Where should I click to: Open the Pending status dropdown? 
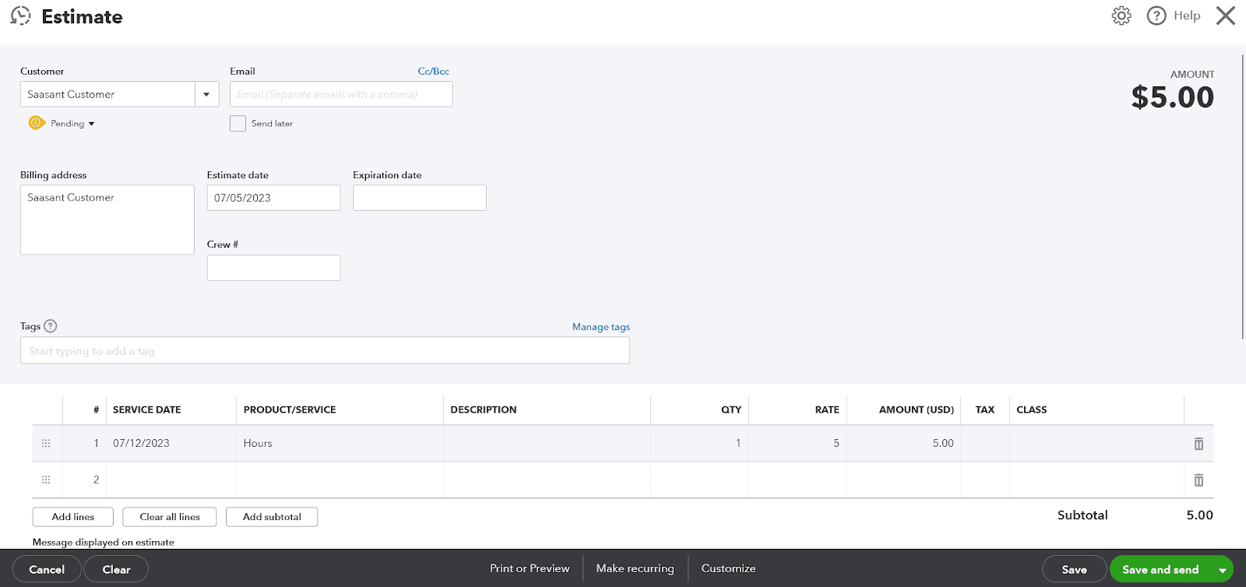click(x=72, y=124)
